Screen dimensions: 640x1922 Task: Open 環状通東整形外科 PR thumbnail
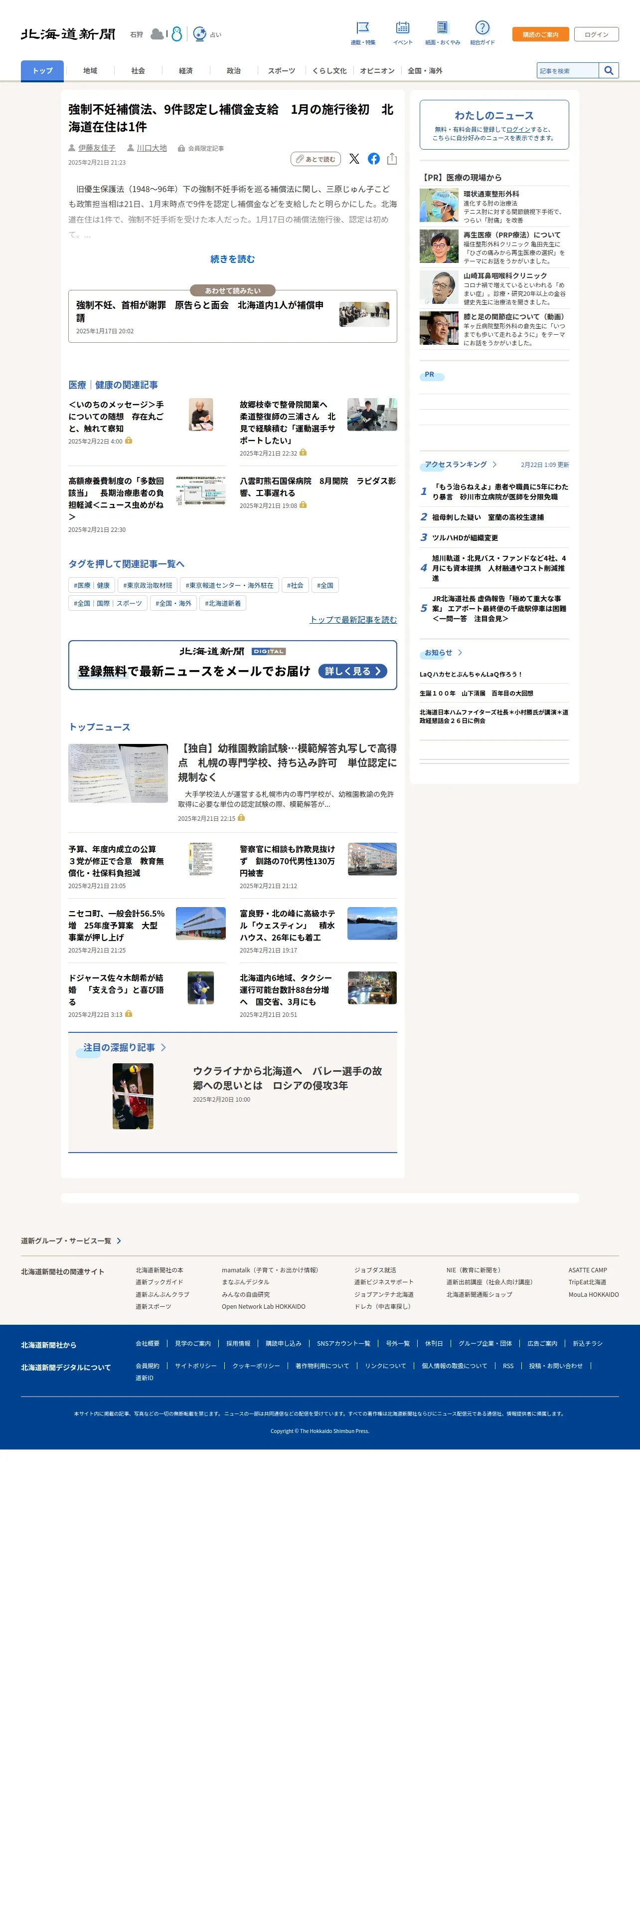(x=439, y=205)
